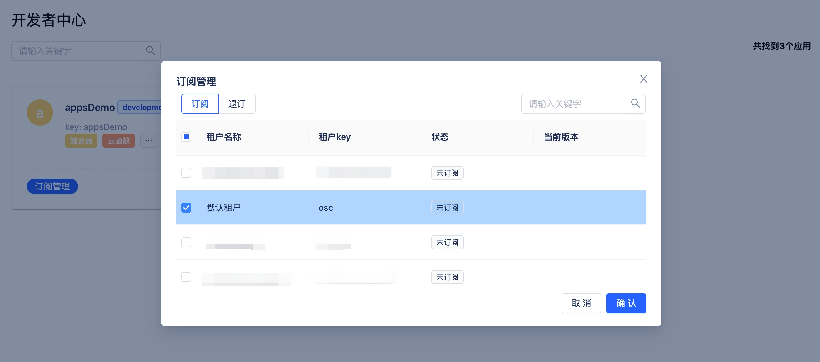Click the 确认 confirm button
Screen dimensions: 820x362
(626, 303)
